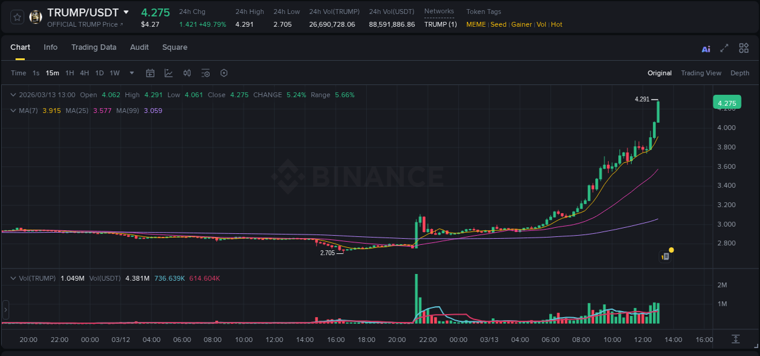Open the timeframe interval dropdown arrow

coord(131,73)
